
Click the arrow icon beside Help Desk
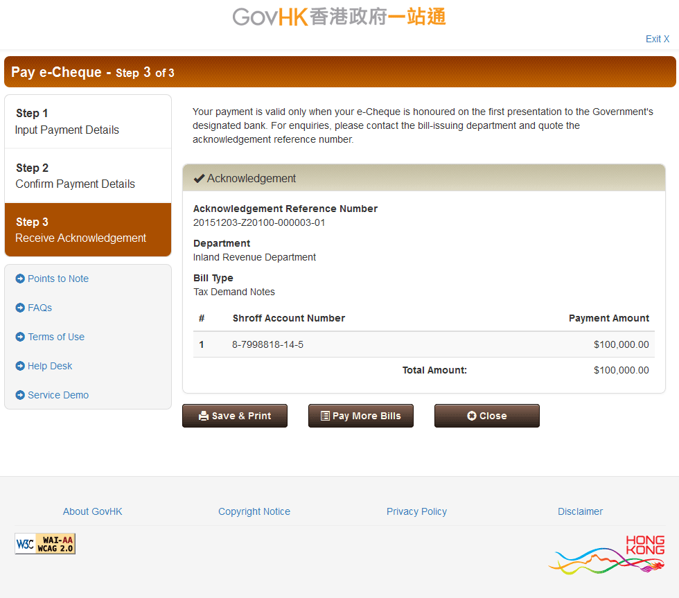20,366
